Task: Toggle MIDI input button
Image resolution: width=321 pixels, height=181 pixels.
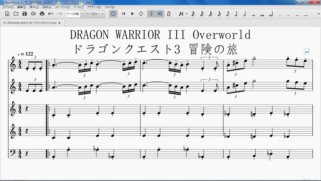Action: [x=113, y=14]
